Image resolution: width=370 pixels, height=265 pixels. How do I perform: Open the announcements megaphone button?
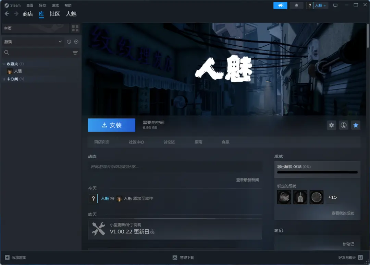click(280, 5)
